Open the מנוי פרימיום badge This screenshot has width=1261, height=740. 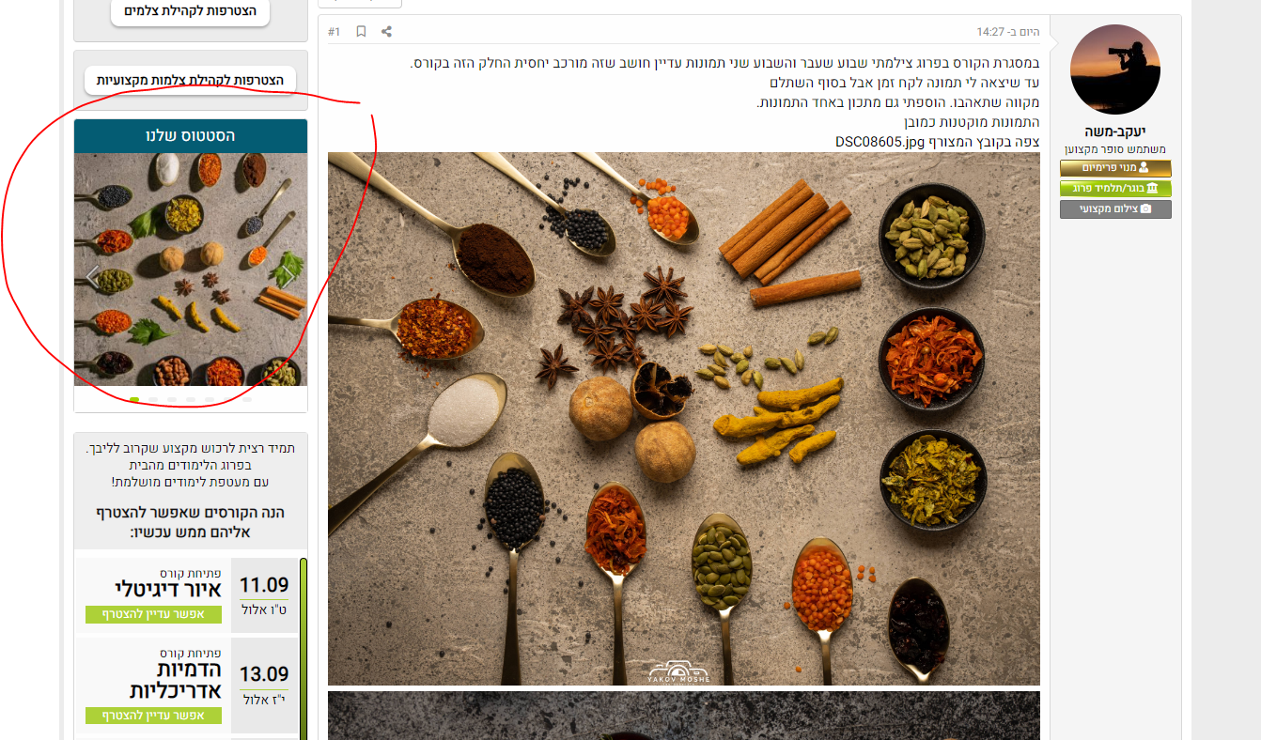click(x=1115, y=168)
